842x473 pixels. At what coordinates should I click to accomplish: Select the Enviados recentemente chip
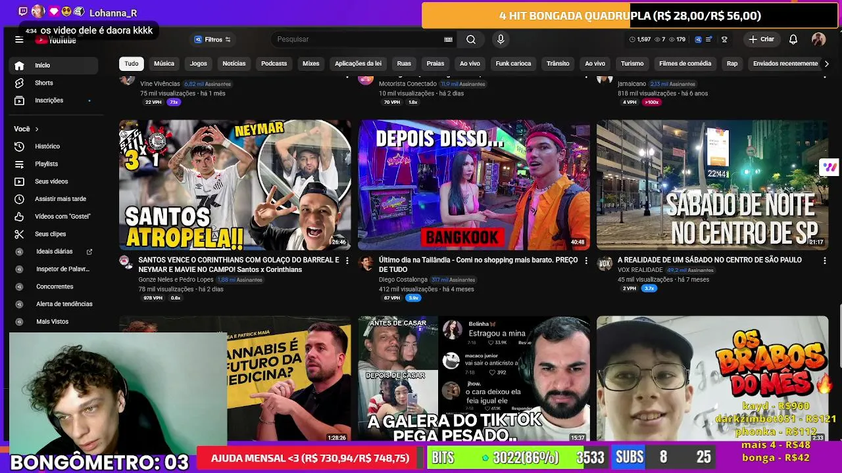point(785,64)
